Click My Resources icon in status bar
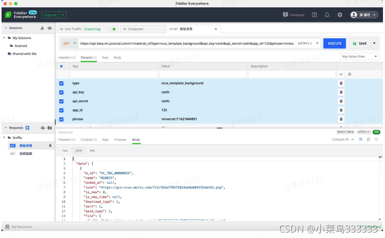385x238 pixels. [7, 227]
